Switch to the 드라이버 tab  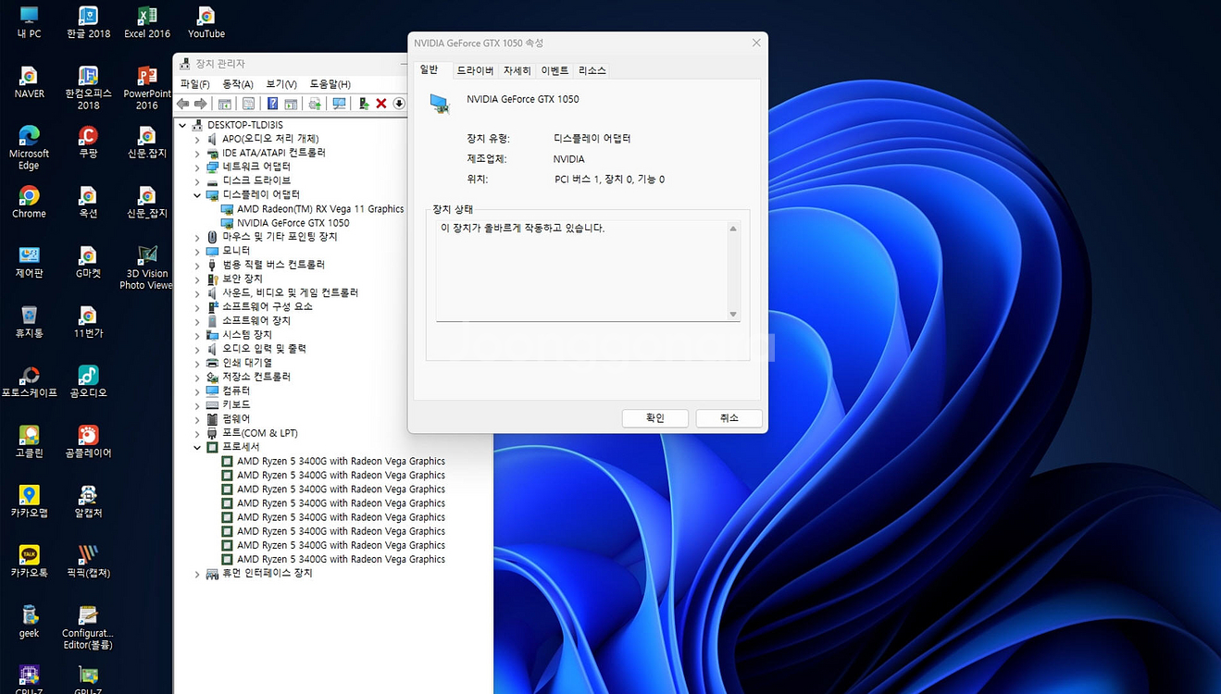tap(475, 70)
